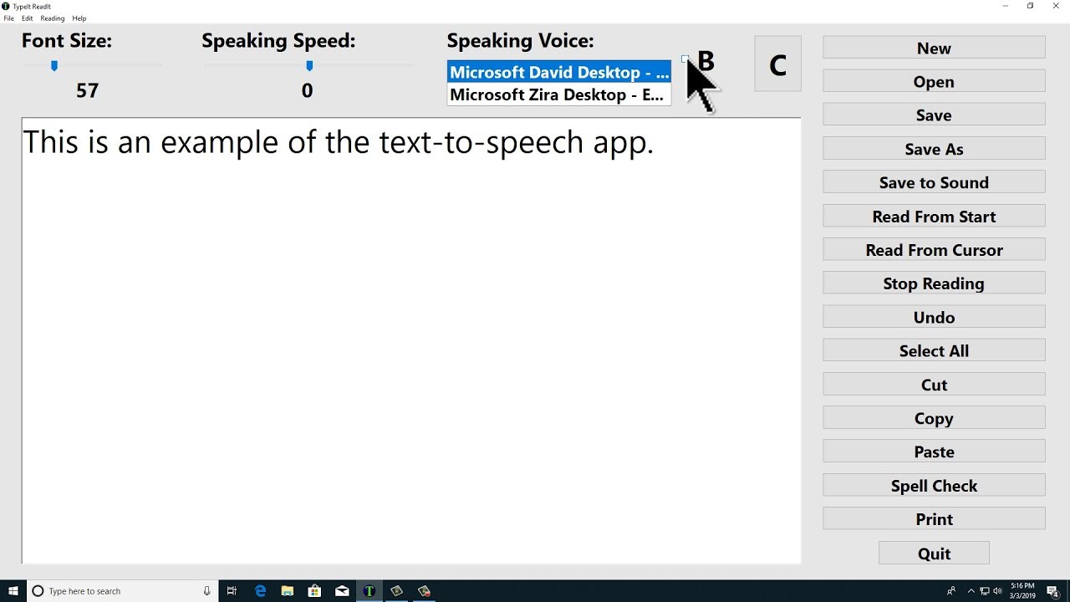This screenshot has height=602, width=1070.
Task: Click the Save As button
Action: (934, 149)
